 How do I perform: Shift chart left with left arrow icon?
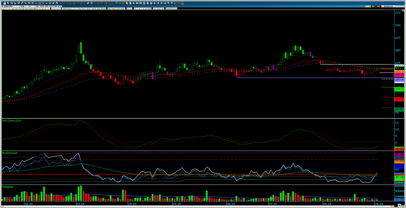pyautogui.click(x=155, y=3)
